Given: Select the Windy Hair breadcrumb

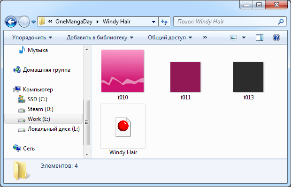Looking at the screenshot, I should click(x=116, y=22).
